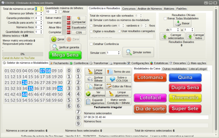Viewport: 219px width, 138px height.
Task: Check Detalhar Conferência
Action: (91, 44)
